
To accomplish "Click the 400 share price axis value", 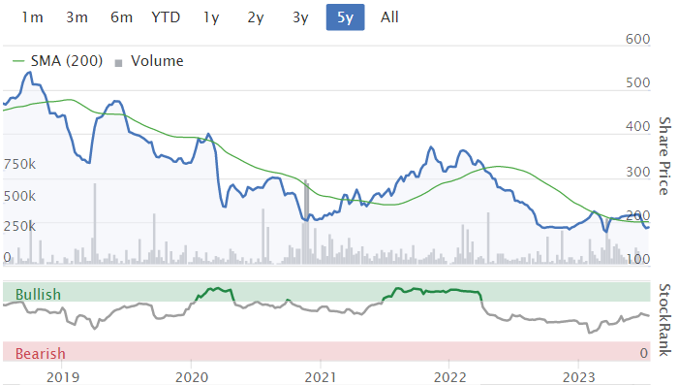I will coord(638,127).
